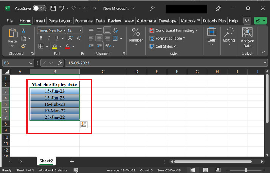Expand the font name dropdown
Image resolution: width=270 pixels, height=173 pixels.
tap(64, 30)
